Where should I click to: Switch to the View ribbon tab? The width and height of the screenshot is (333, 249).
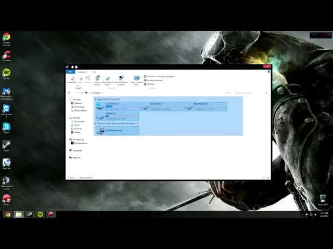94,72
